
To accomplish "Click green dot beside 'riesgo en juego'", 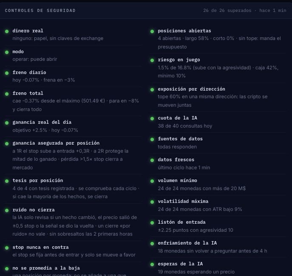I will (152, 60).
